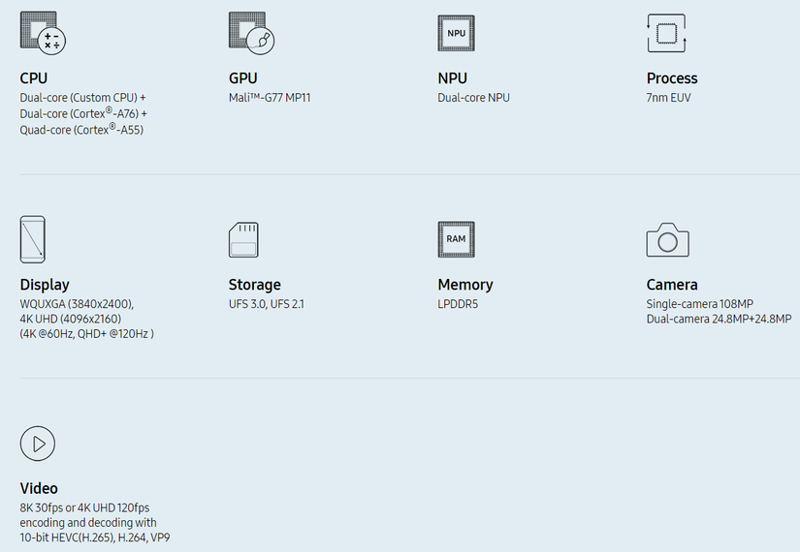800x552 pixels.
Task: Click the NPU chip icon
Action: 457,33
